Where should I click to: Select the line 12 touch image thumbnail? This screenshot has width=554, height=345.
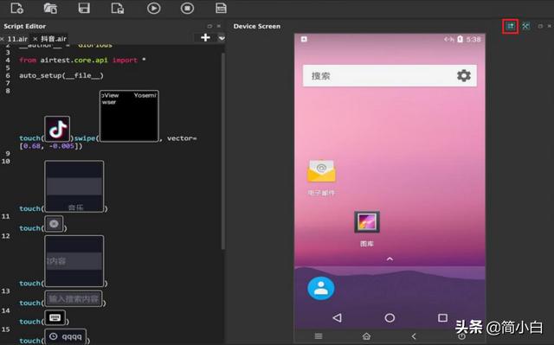pyautogui.click(x=74, y=261)
